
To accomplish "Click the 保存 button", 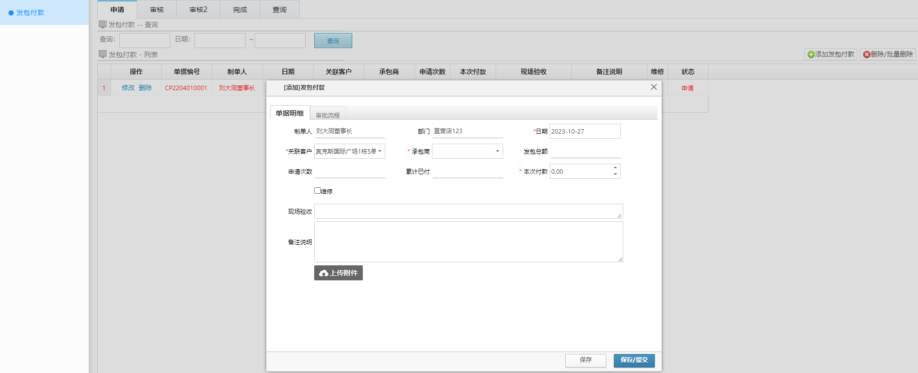I will coord(585,360).
